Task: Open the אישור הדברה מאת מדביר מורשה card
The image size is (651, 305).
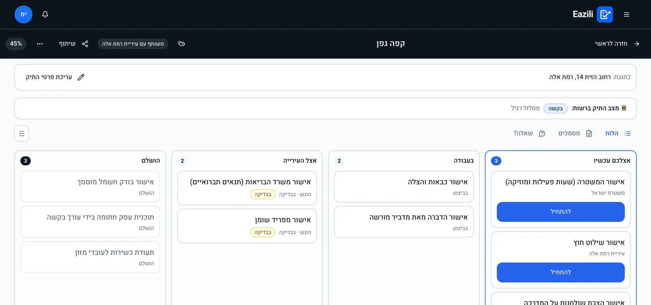Action: [x=404, y=222]
